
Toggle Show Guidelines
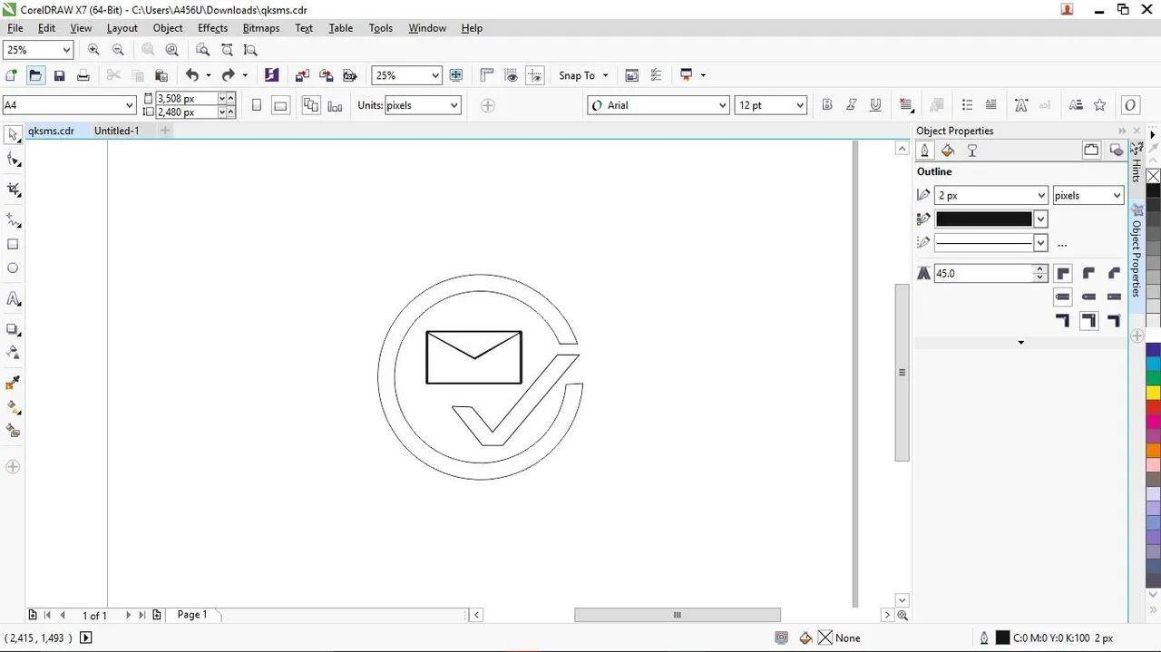pos(535,75)
